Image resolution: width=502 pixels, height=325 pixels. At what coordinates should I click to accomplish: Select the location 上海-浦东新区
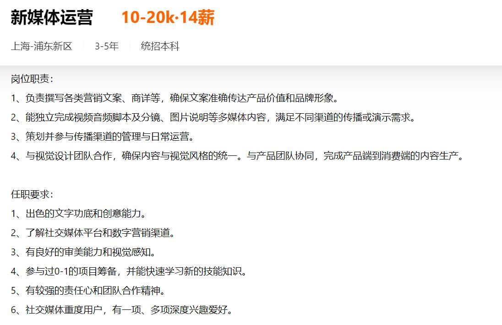coord(42,46)
